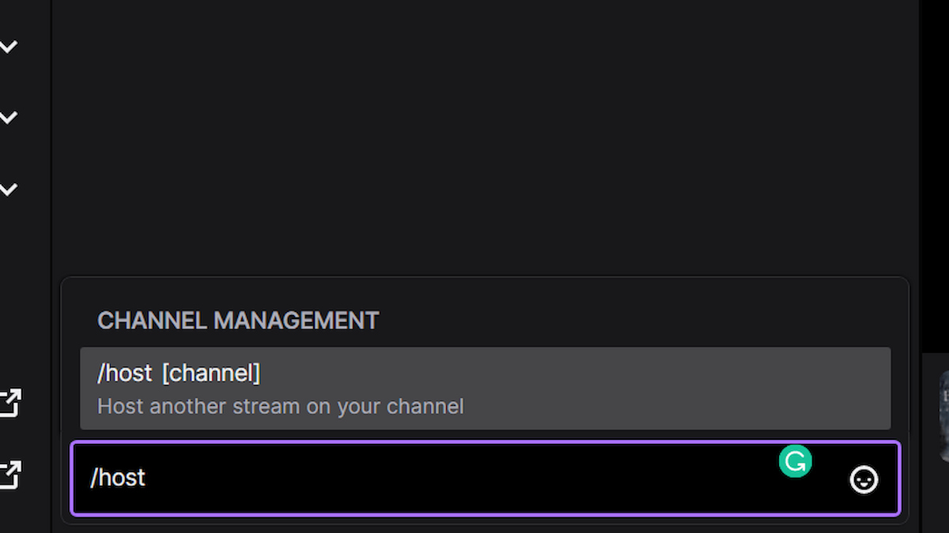
Task: Click the Grammarly icon in the input
Action: click(796, 462)
